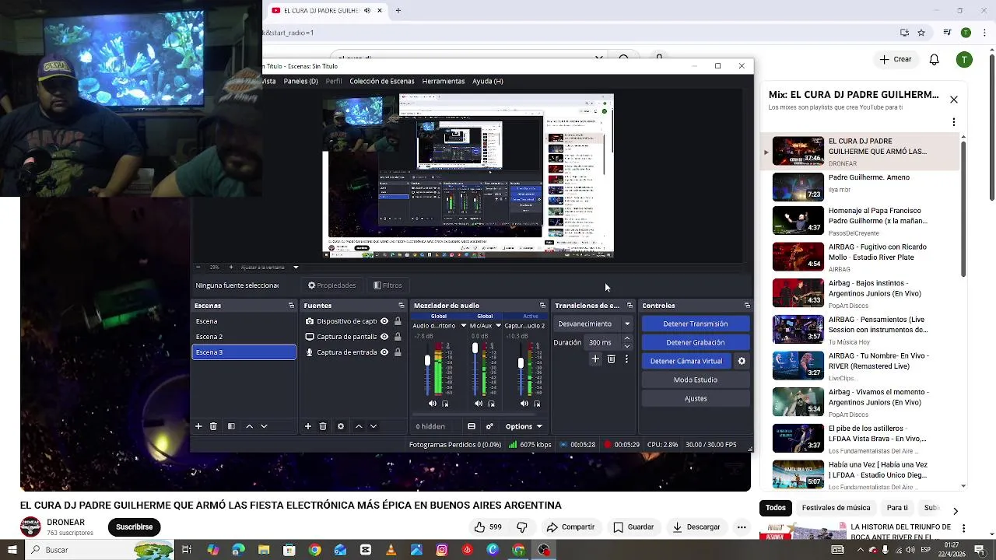Switch audio mixer layout icon
The image size is (996, 560).
pos(472,426)
